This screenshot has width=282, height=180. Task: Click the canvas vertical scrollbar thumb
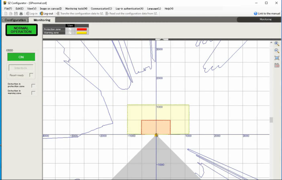pyautogui.click(x=271, y=120)
